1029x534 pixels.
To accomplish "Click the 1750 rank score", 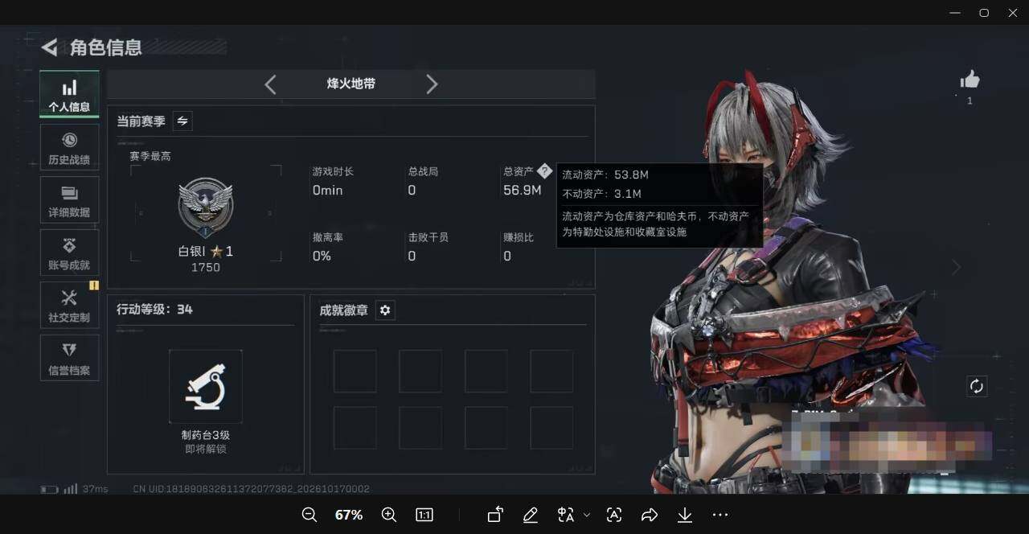I will [206, 268].
